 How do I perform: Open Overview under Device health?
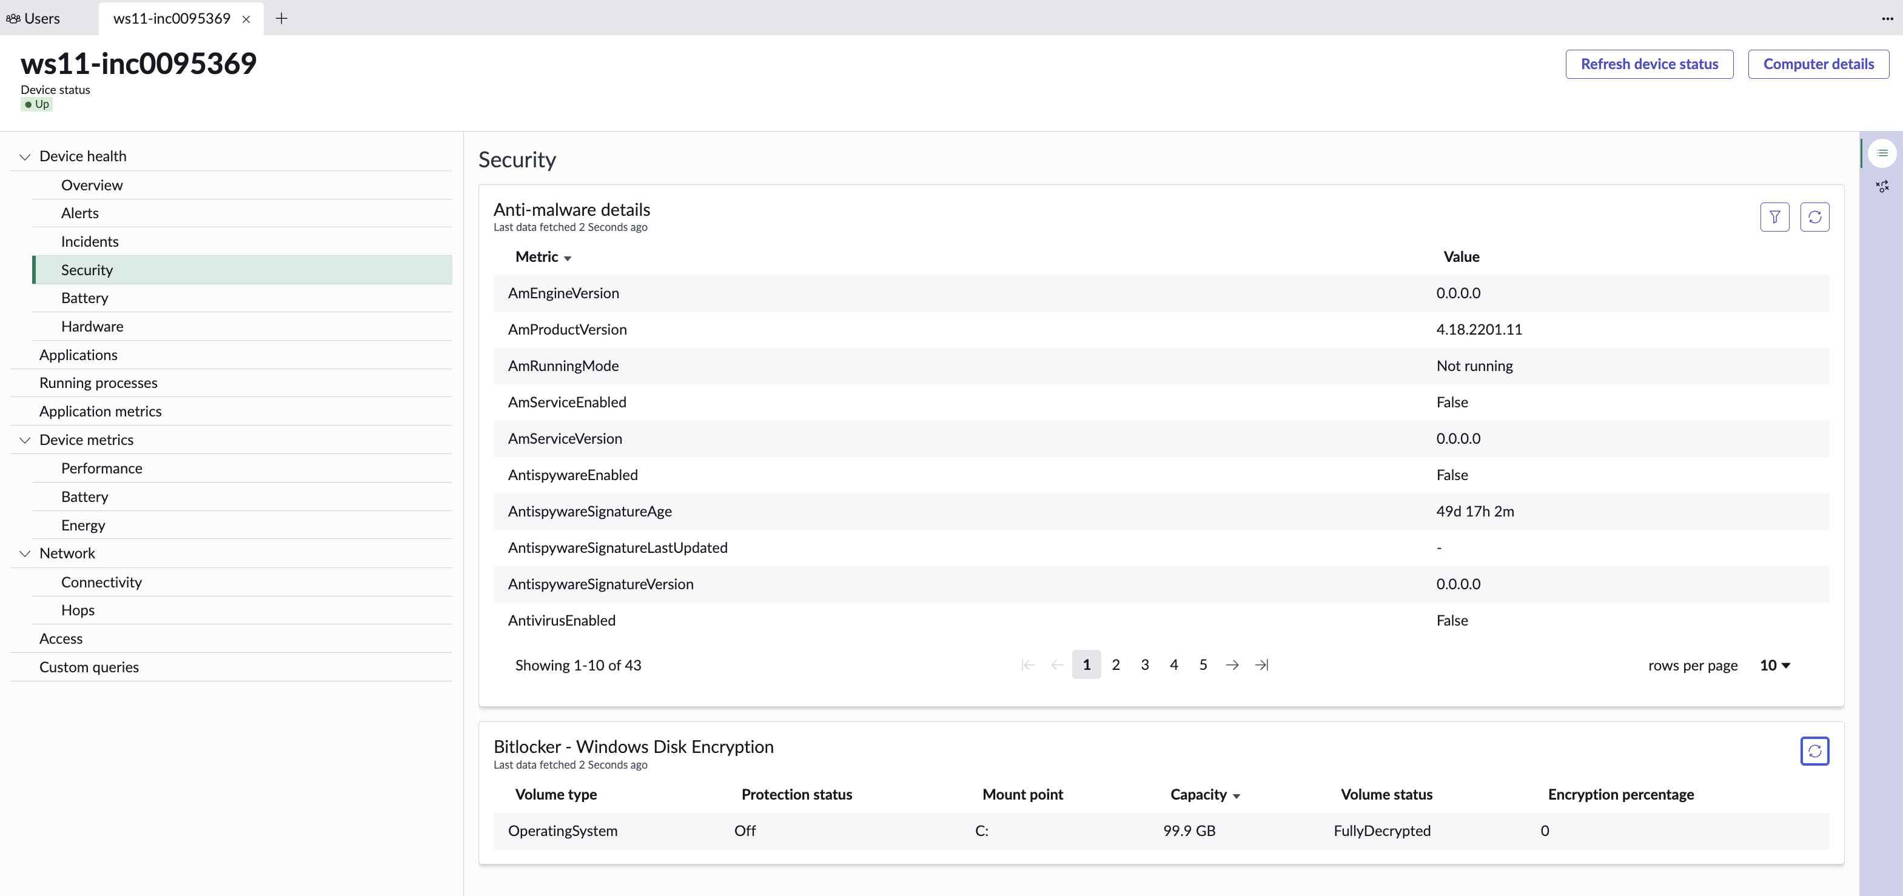point(243,186)
